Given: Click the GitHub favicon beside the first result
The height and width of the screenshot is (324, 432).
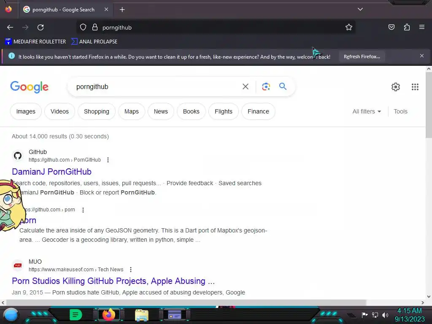Looking at the screenshot, I should [18, 156].
